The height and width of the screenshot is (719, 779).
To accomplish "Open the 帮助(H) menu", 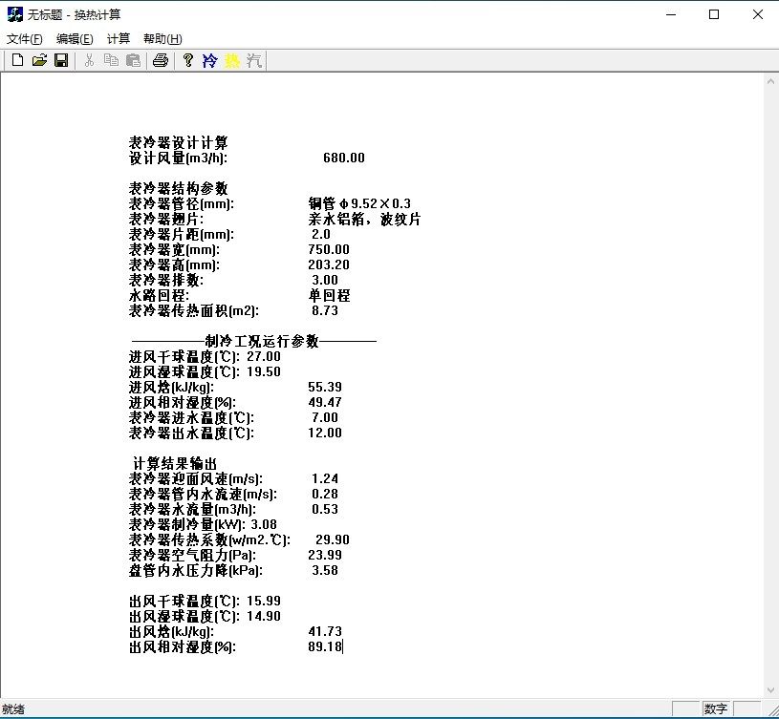I will pyautogui.click(x=162, y=39).
